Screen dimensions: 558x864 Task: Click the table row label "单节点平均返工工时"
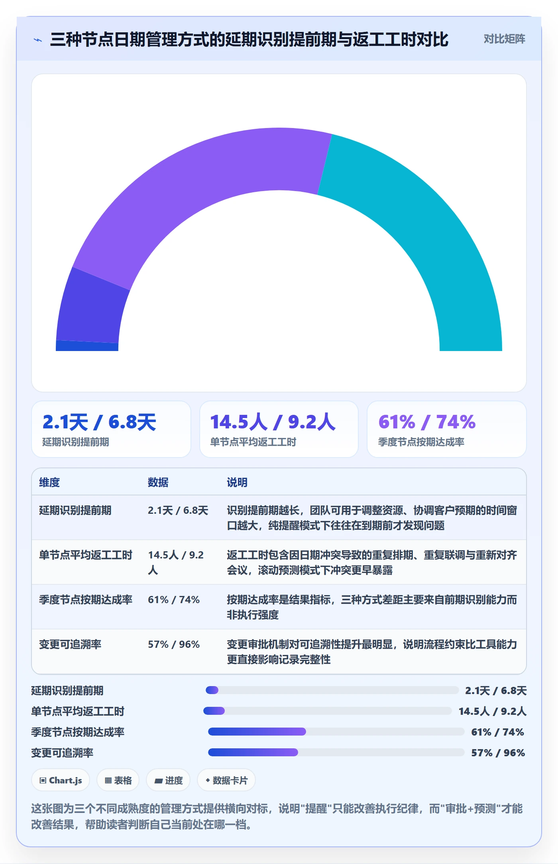[x=86, y=555]
